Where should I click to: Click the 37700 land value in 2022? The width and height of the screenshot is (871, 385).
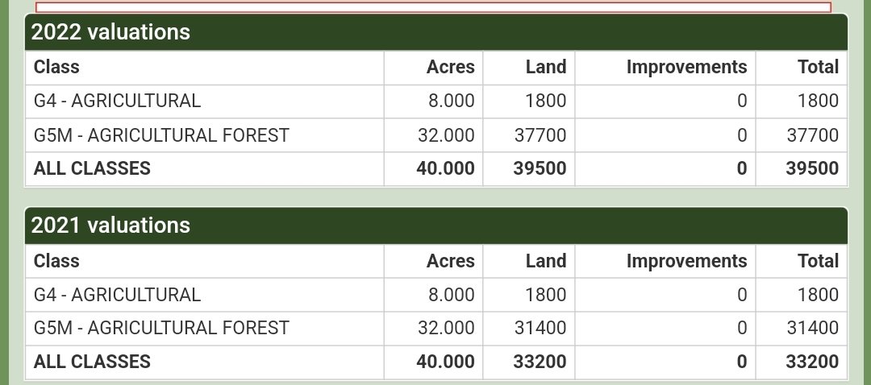540,135
